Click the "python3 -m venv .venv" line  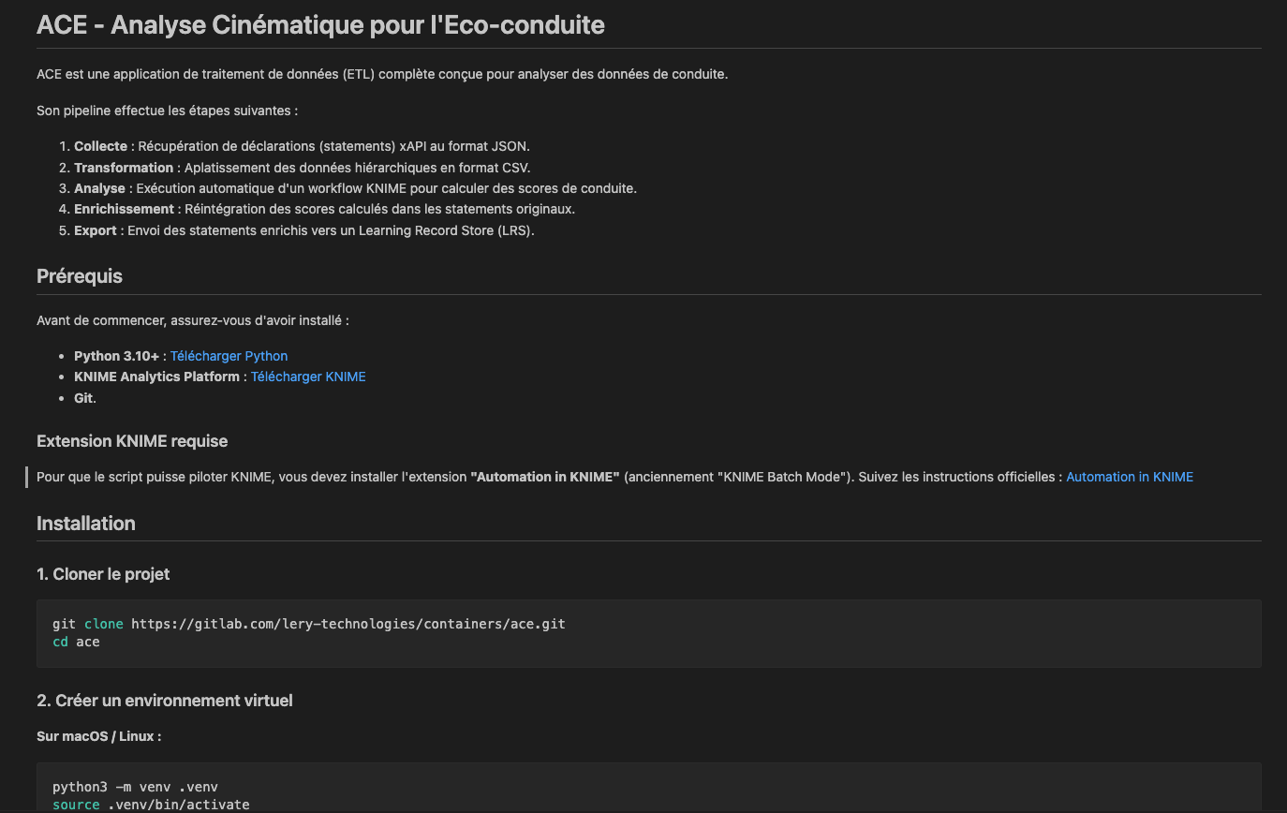(135, 787)
